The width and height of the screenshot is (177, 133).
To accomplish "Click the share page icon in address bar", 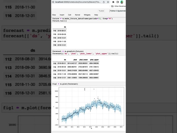I will pos(104,2).
